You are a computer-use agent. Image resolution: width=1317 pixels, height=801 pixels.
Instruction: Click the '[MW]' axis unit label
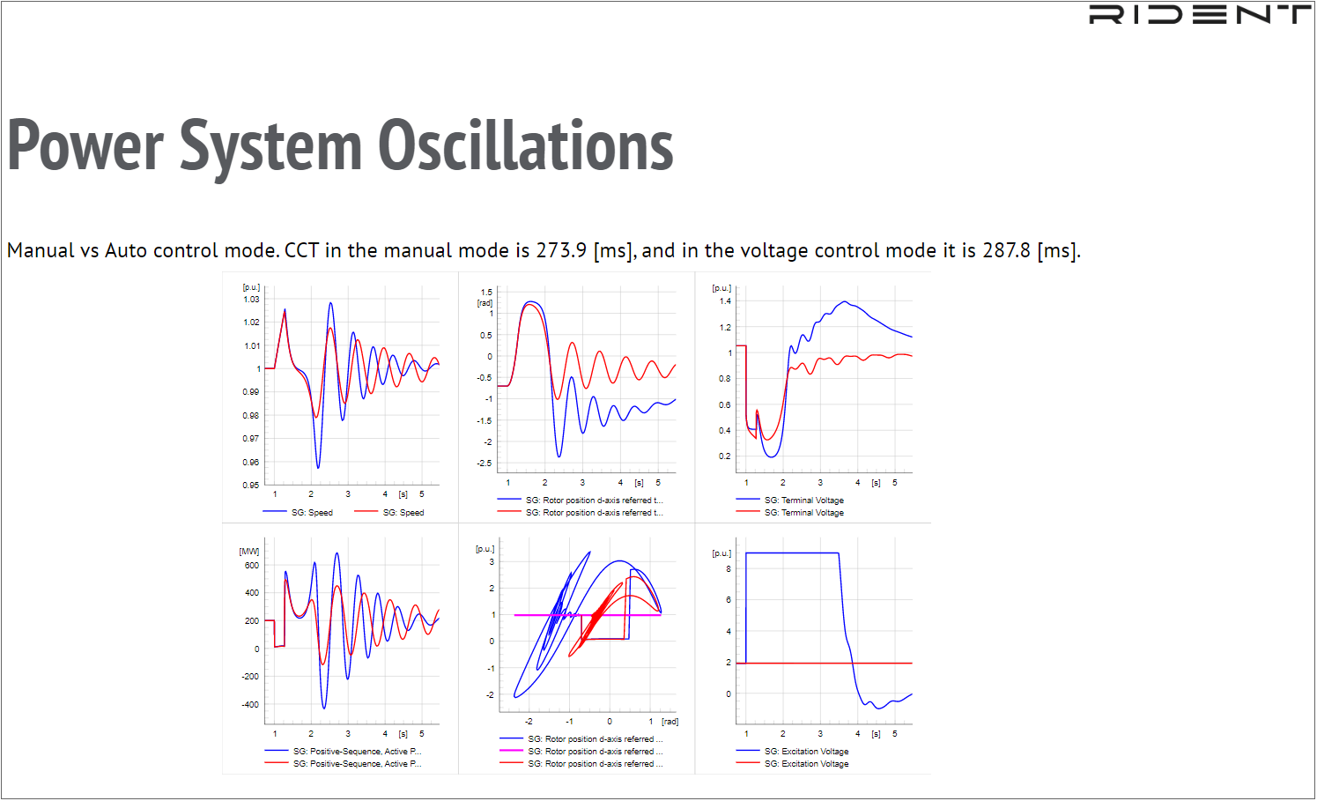pyautogui.click(x=249, y=552)
